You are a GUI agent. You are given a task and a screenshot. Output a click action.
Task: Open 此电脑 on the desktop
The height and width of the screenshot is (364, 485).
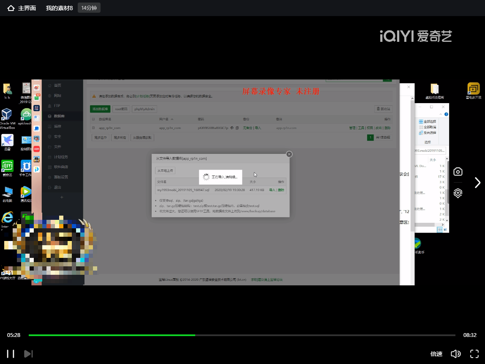point(7,194)
